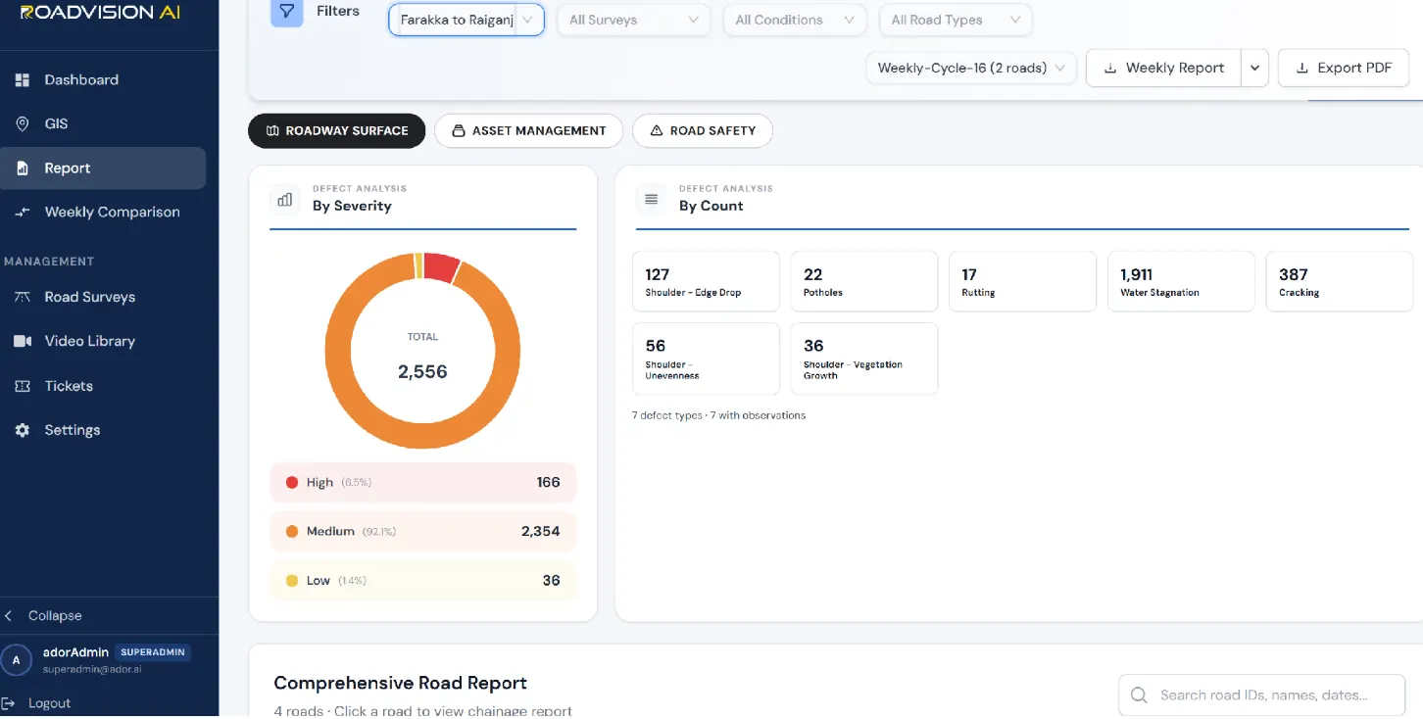Select the Potholes count card
Screen dimensions: 1423x719
[864, 282]
